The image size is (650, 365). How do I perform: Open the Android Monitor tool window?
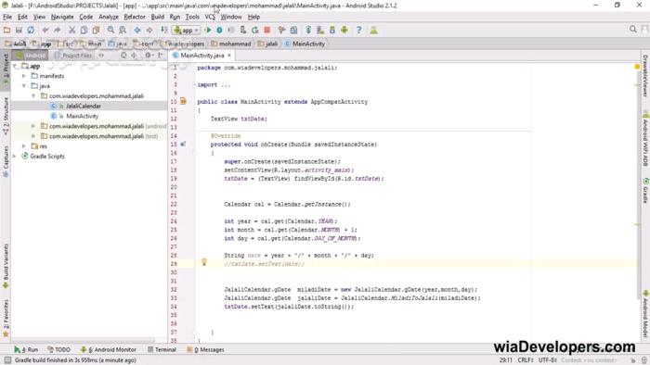(x=109, y=349)
